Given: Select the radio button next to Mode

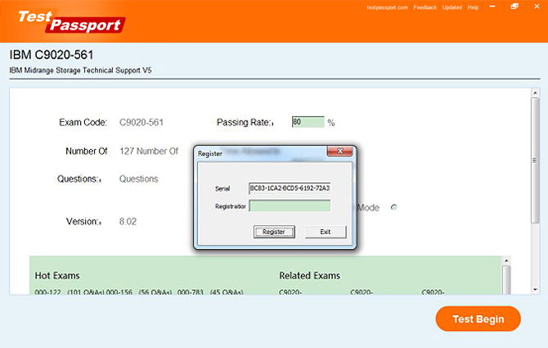Looking at the screenshot, I should [x=394, y=207].
